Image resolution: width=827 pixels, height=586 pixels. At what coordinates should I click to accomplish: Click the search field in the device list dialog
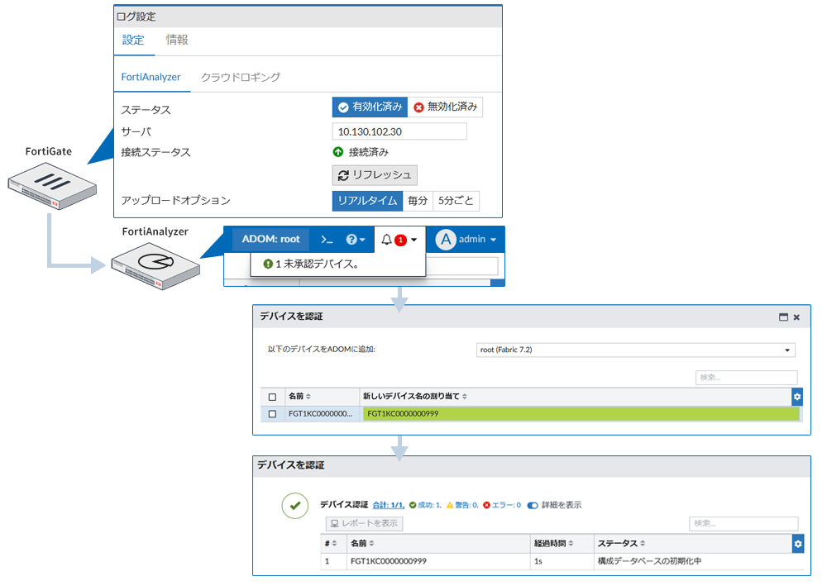coord(746,378)
